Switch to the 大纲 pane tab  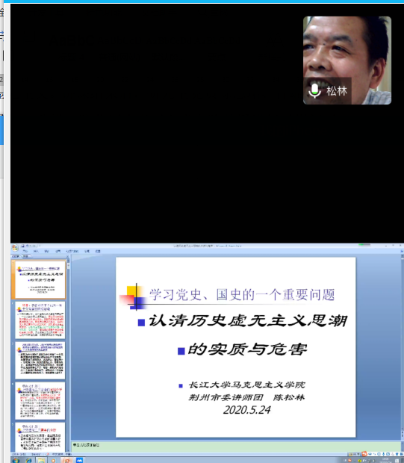tap(25, 256)
